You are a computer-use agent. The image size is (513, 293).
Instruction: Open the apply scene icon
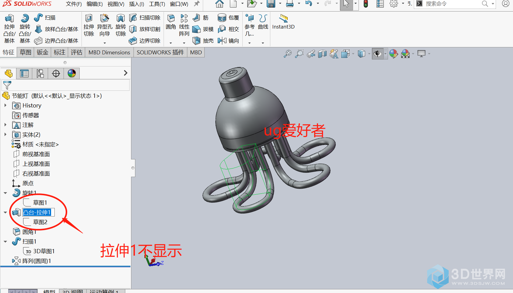tap(405, 54)
